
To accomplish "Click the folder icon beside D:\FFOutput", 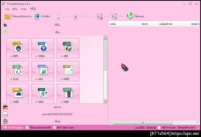I will click(x=5, y=128).
